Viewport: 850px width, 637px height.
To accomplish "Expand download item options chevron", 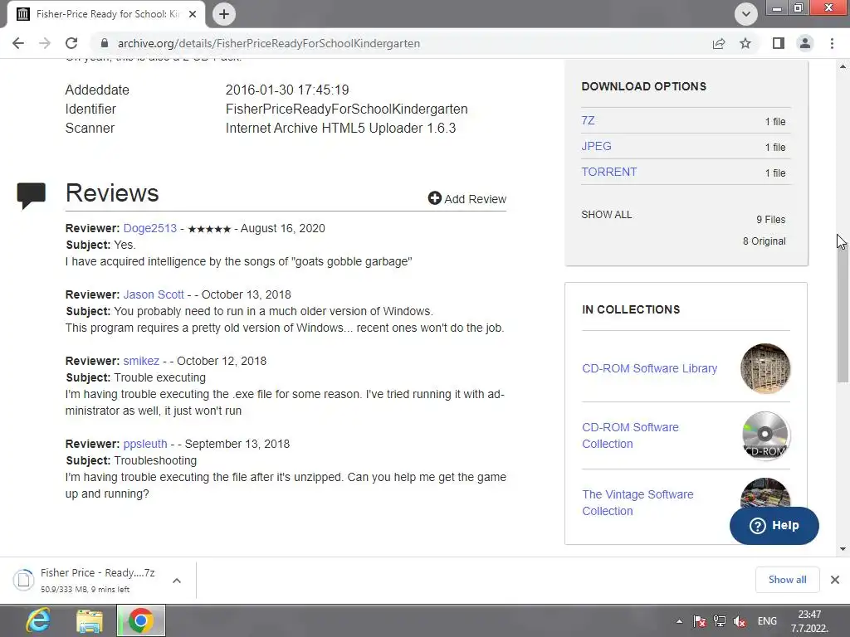I will click(x=177, y=580).
